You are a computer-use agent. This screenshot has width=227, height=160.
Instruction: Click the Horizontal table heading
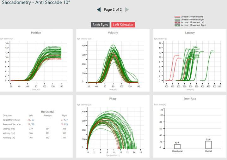click(48, 111)
